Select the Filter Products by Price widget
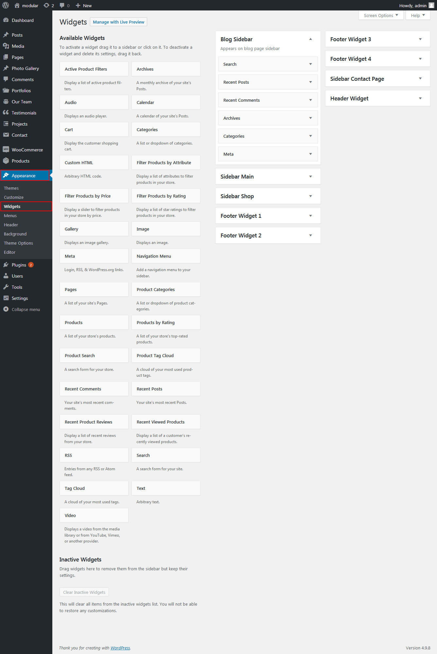437x654 pixels. [94, 196]
